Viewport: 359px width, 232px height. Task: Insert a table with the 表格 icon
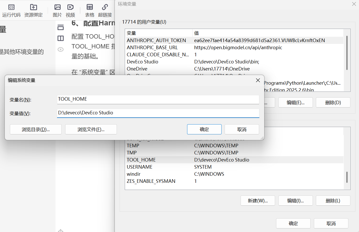click(90, 7)
